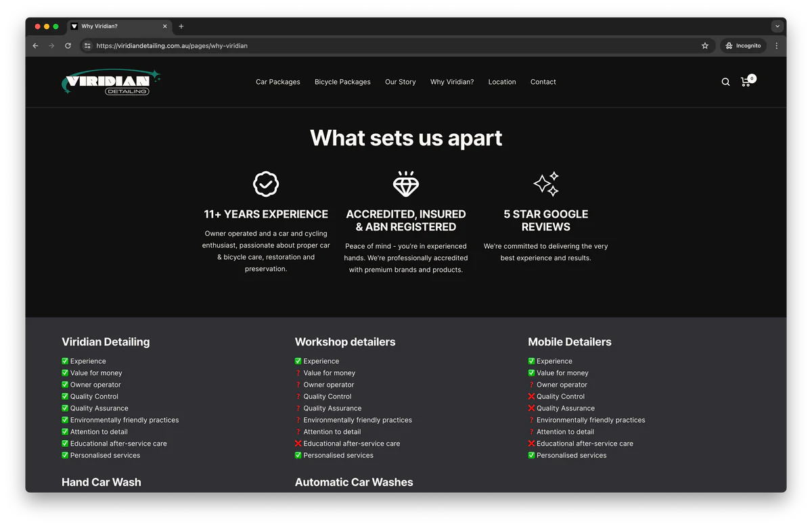Screen dimensions: 812x526
Task: Click the 'Viridian Detailing' column heading
Action: pyautogui.click(x=106, y=342)
